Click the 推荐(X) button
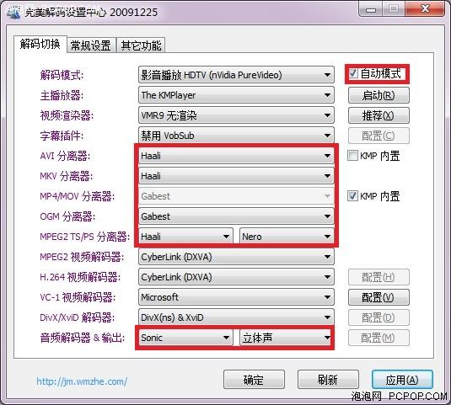Image resolution: width=451 pixels, height=405 pixels. coord(379,115)
